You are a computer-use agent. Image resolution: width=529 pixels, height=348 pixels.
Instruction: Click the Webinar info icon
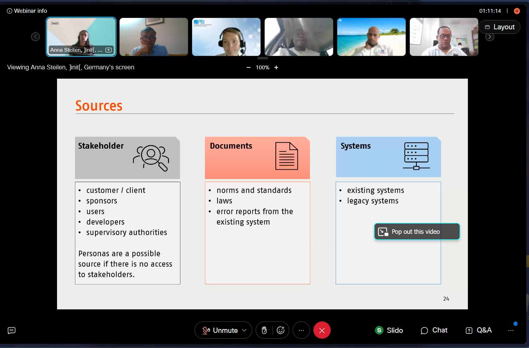pos(9,11)
